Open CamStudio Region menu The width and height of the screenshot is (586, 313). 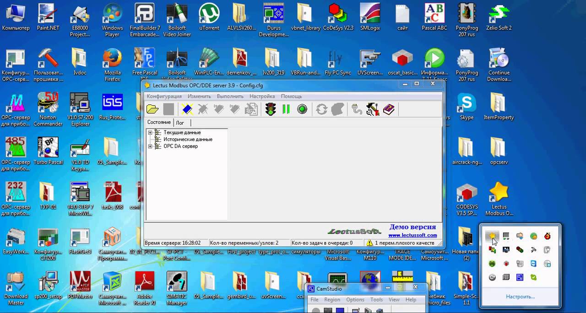[x=332, y=300]
